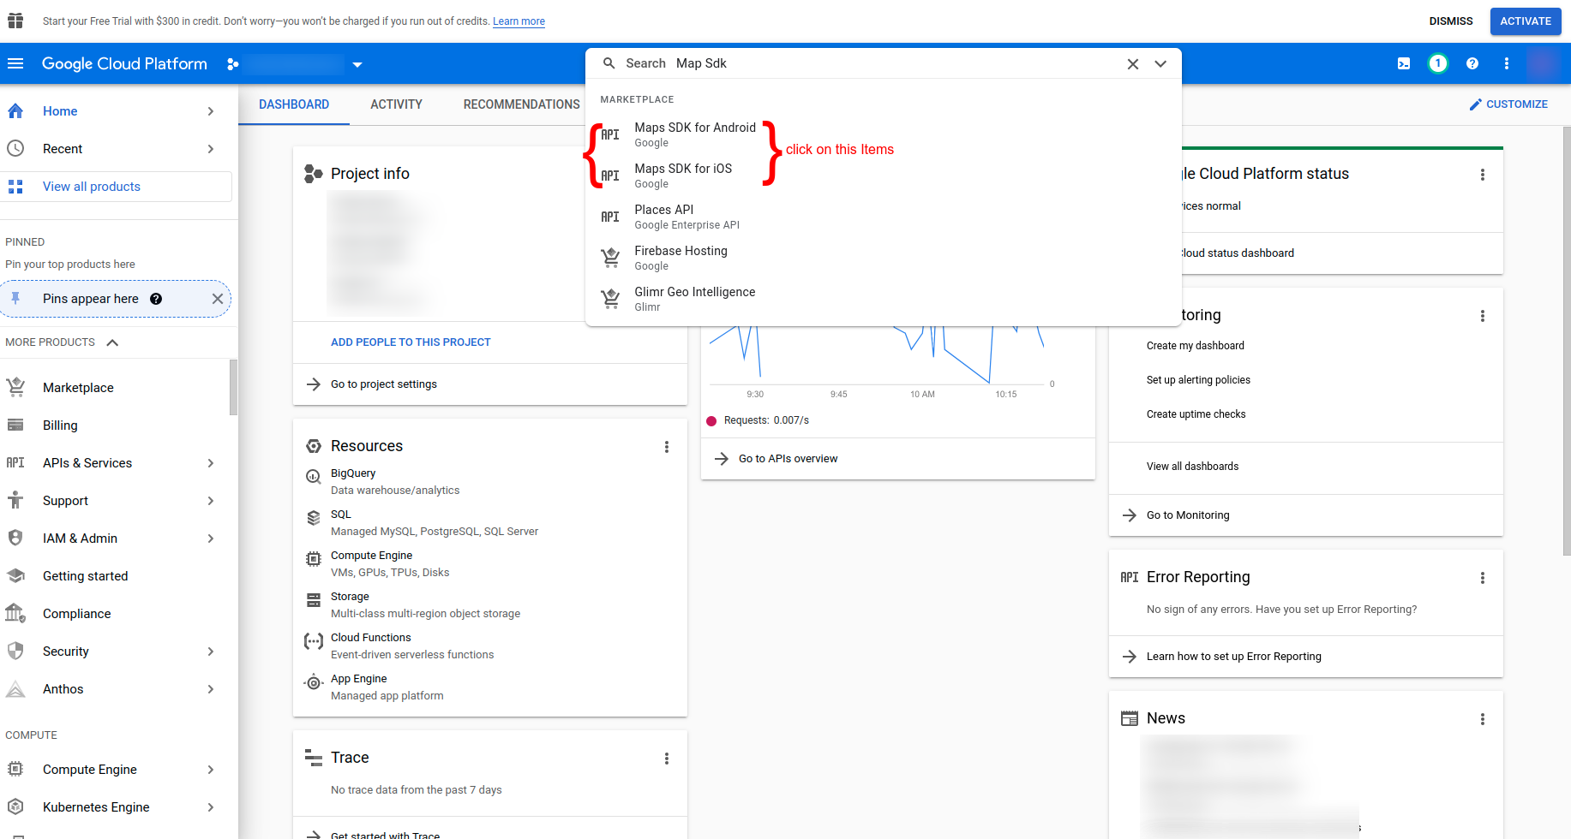Switch to the Recommendations tab
This screenshot has width=1571, height=839.
(x=521, y=104)
